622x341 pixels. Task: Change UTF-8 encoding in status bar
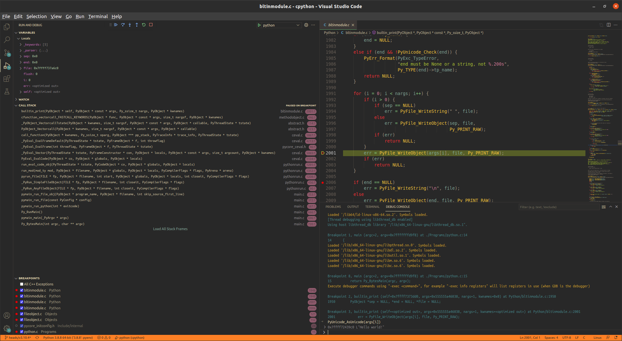[567, 338]
